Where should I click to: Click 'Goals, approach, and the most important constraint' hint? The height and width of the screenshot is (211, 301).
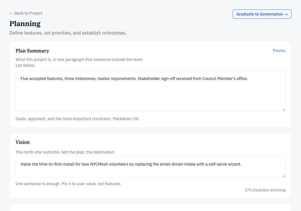pos(78,119)
